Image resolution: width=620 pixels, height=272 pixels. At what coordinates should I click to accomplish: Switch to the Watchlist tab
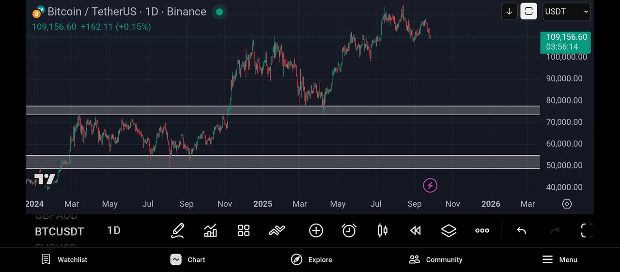[x=64, y=260]
